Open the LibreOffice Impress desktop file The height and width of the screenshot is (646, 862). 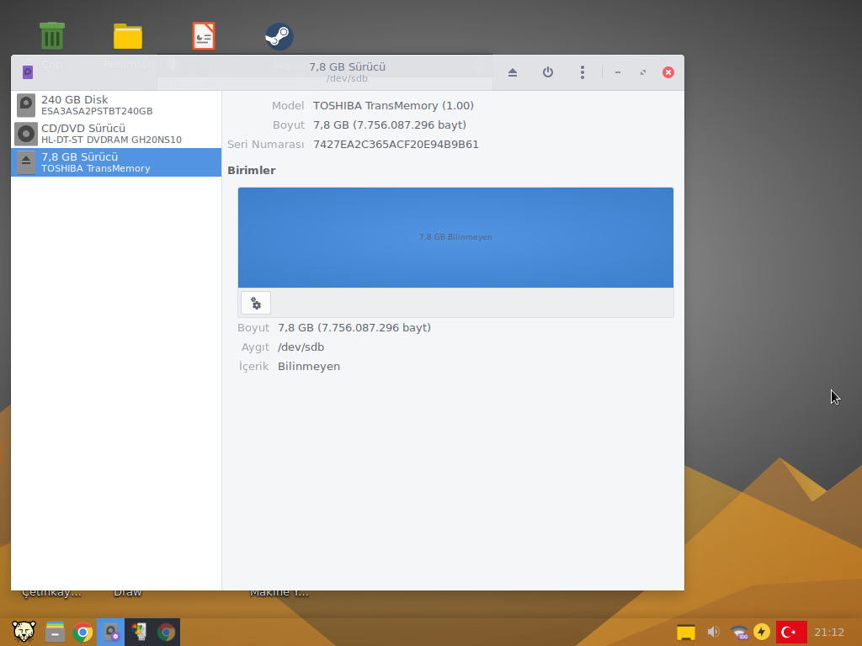pos(204,37)
